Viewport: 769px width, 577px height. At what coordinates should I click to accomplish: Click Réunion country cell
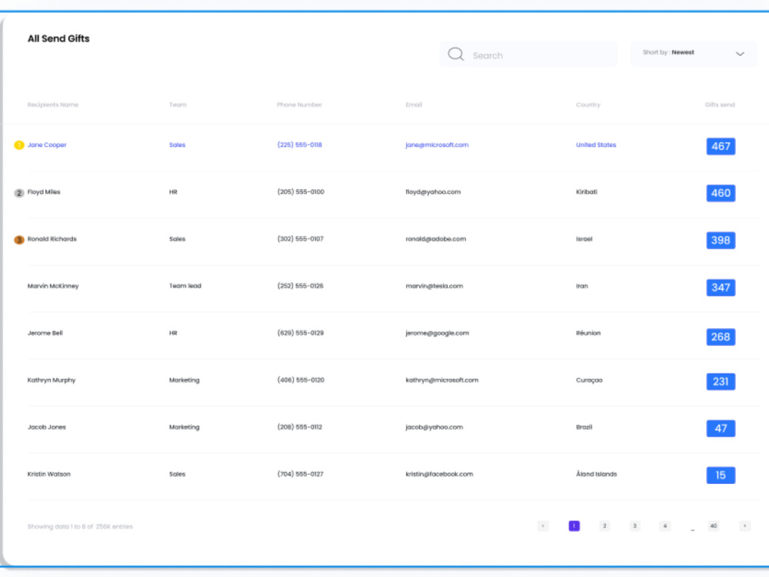point(588,333)
